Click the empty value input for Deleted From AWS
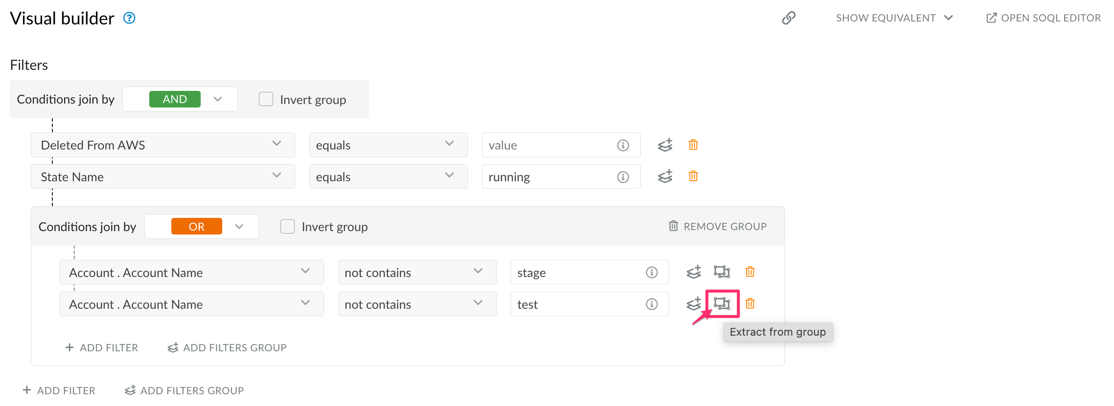1114x406 pixels. [548, 145]
